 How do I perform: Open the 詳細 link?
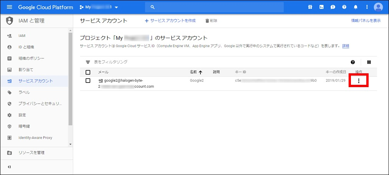click(x=346, y=46)
